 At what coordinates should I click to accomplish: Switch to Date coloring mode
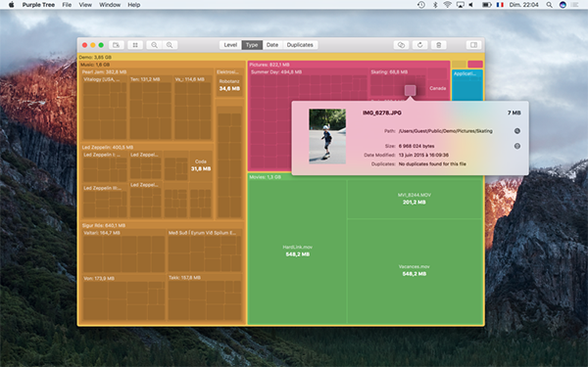(272, 45)
